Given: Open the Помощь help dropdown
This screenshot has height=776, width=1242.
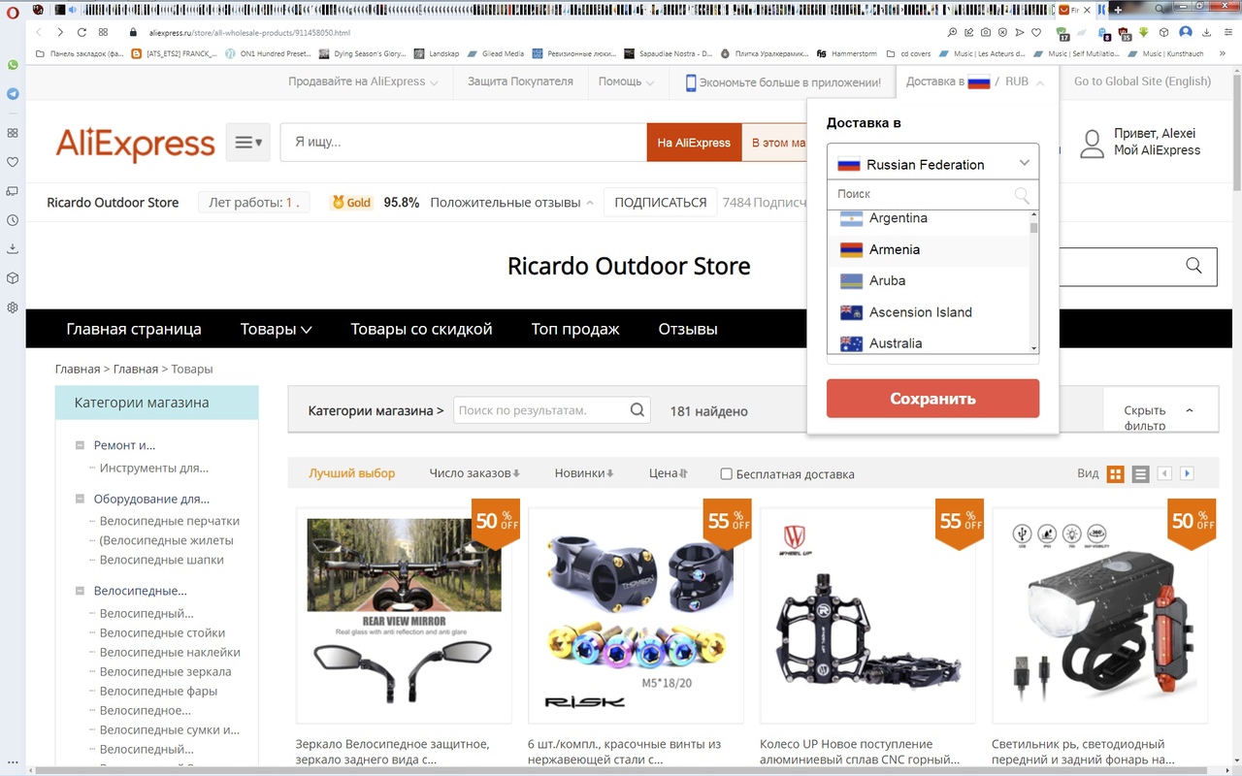Looking at the screenshot, I should click(626, 81).
